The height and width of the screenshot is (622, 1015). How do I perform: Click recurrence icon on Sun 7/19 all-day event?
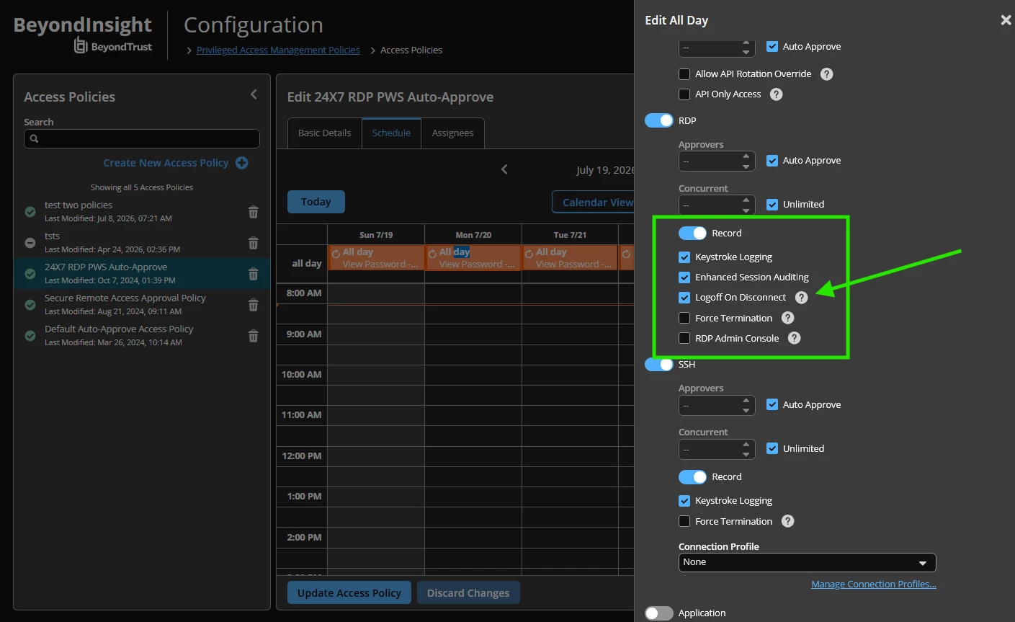coord(336,254)
